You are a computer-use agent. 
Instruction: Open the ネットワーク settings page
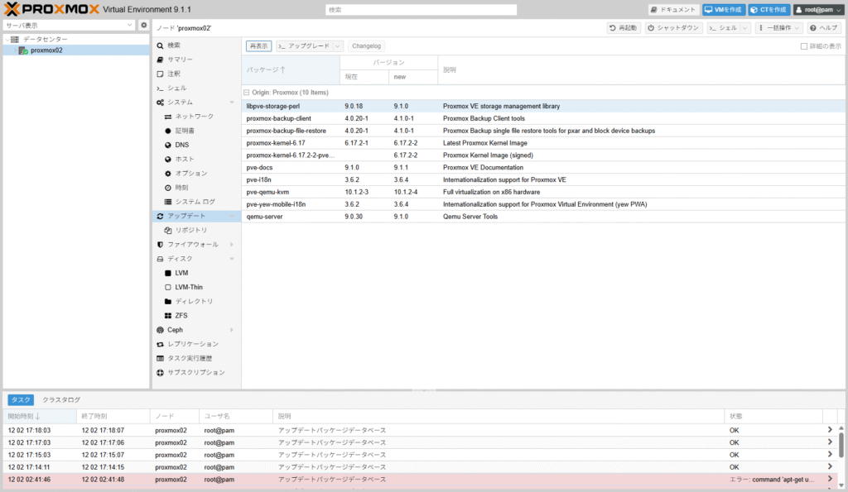click(194, 117)
